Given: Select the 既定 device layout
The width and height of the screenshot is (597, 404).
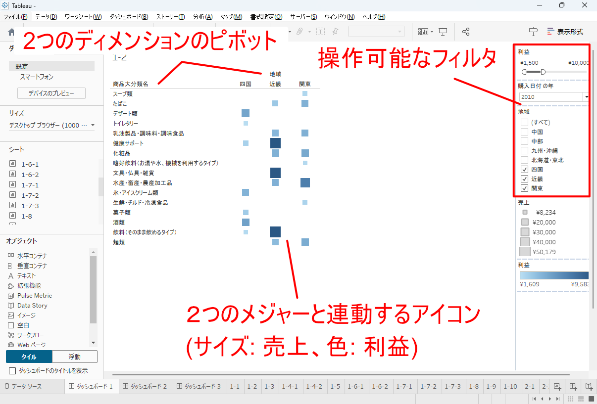Looking at the screenshot, I should pos(51,66).
